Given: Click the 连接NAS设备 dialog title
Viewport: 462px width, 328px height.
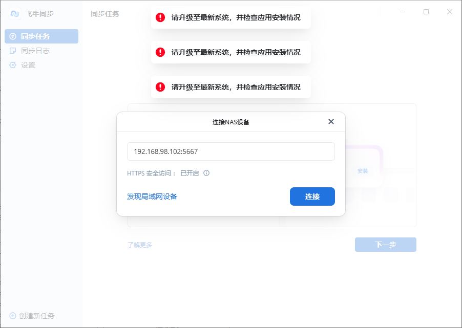Looking at the screenshot, I should pos(230,122).
